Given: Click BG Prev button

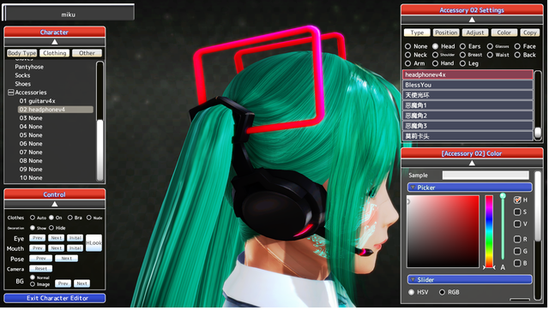Looking at the screenshot, I should tap(63, 283).
